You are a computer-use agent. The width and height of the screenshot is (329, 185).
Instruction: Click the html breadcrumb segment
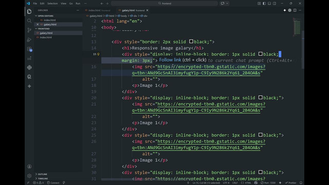(x=110, y=16)
